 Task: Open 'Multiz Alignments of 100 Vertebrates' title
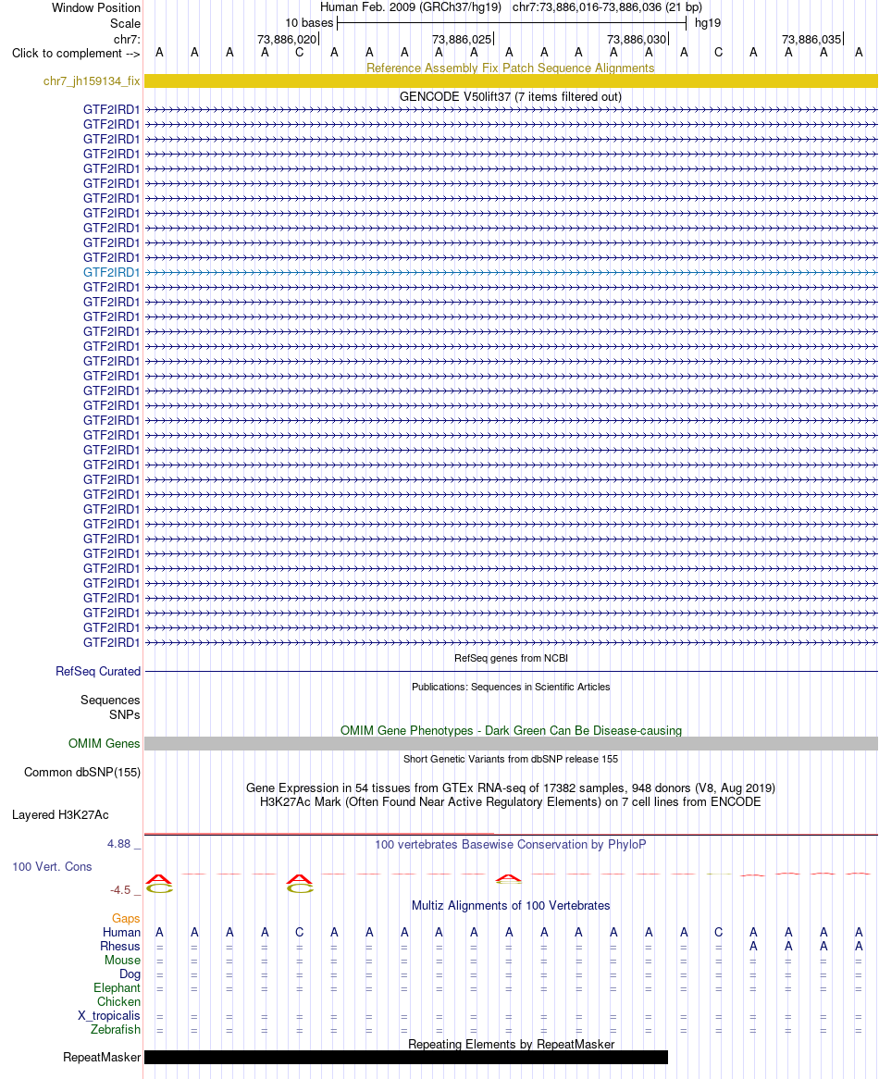(511, 906)
